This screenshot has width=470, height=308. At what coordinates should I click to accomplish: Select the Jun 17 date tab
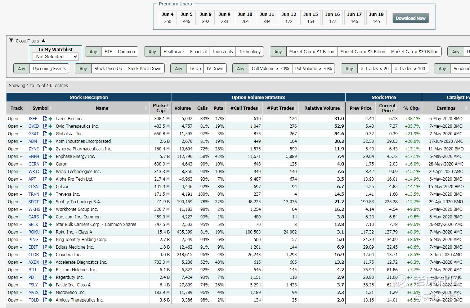click(x=354, y=18)
